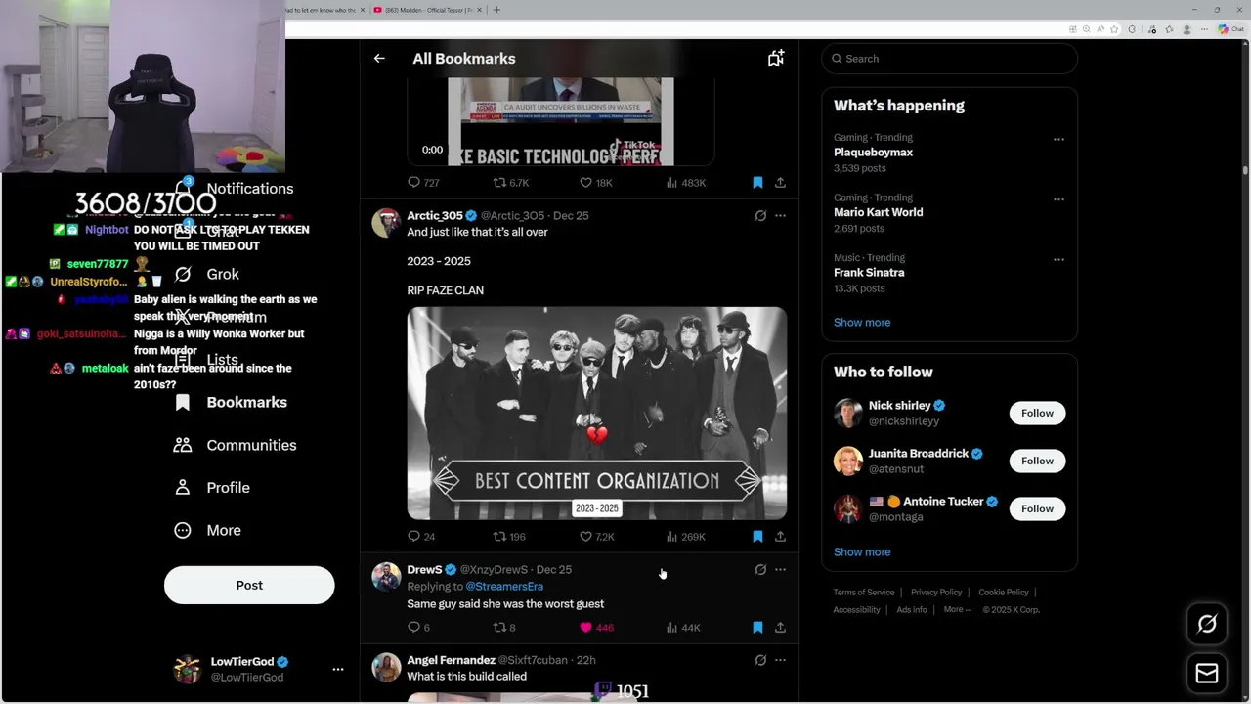Open the floating Grok button
1251x704 pixels.
[1207, 624]
